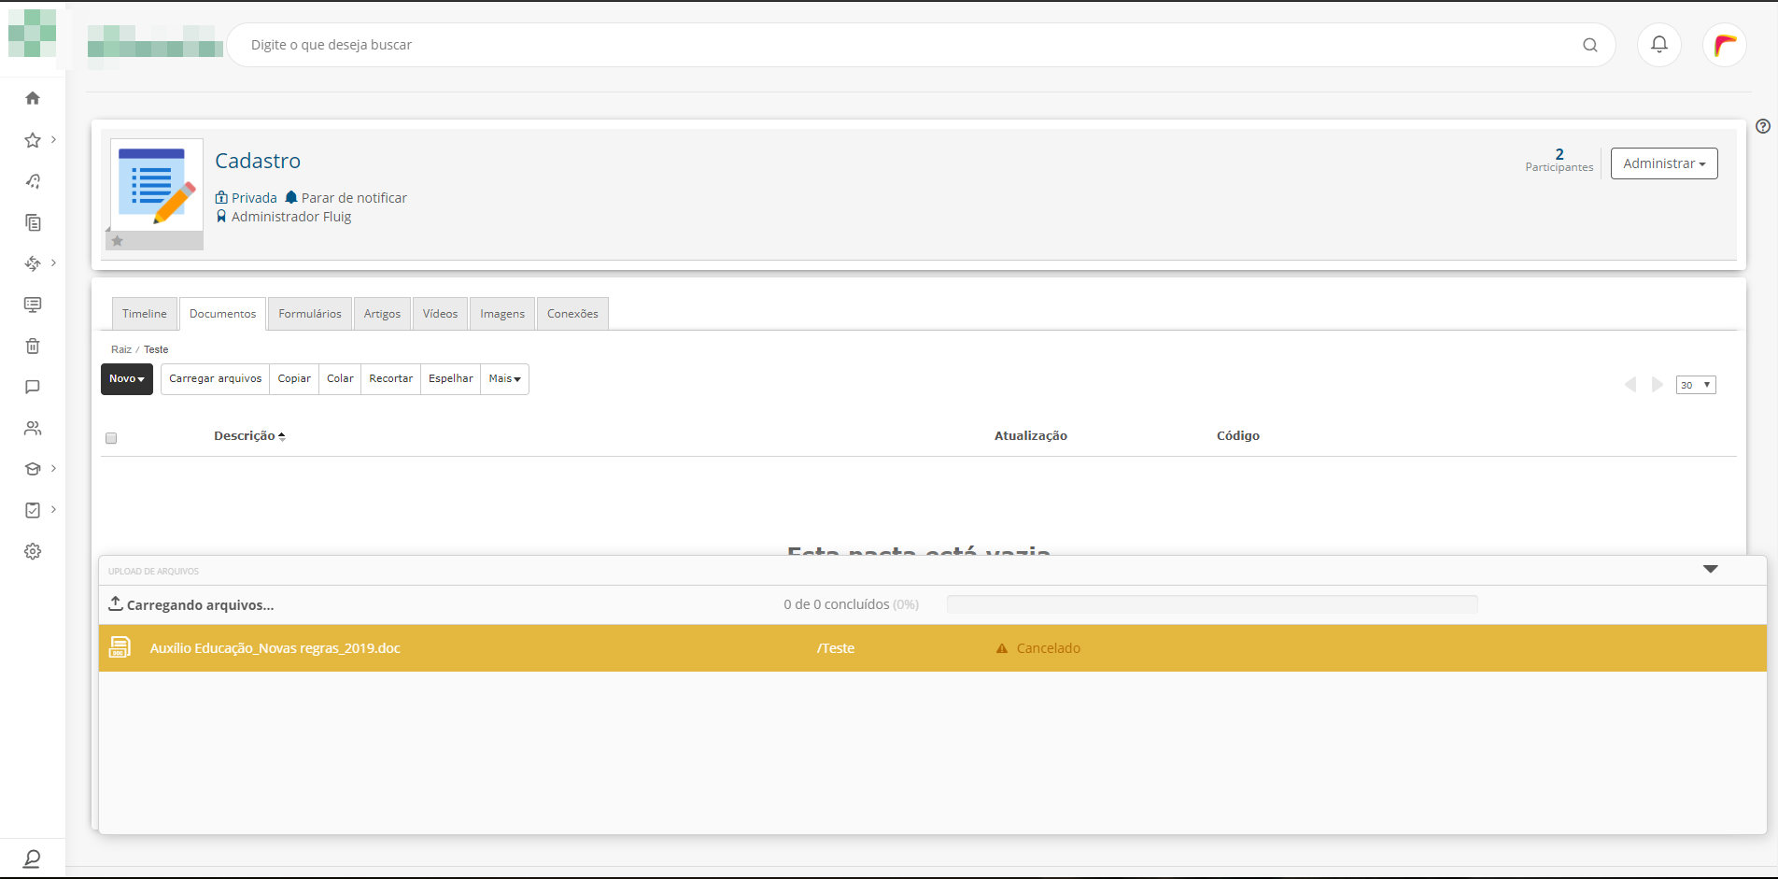Click the magnifier icon in search bar
Viewport: 1778px width, 879px height.
point(1590,45)
